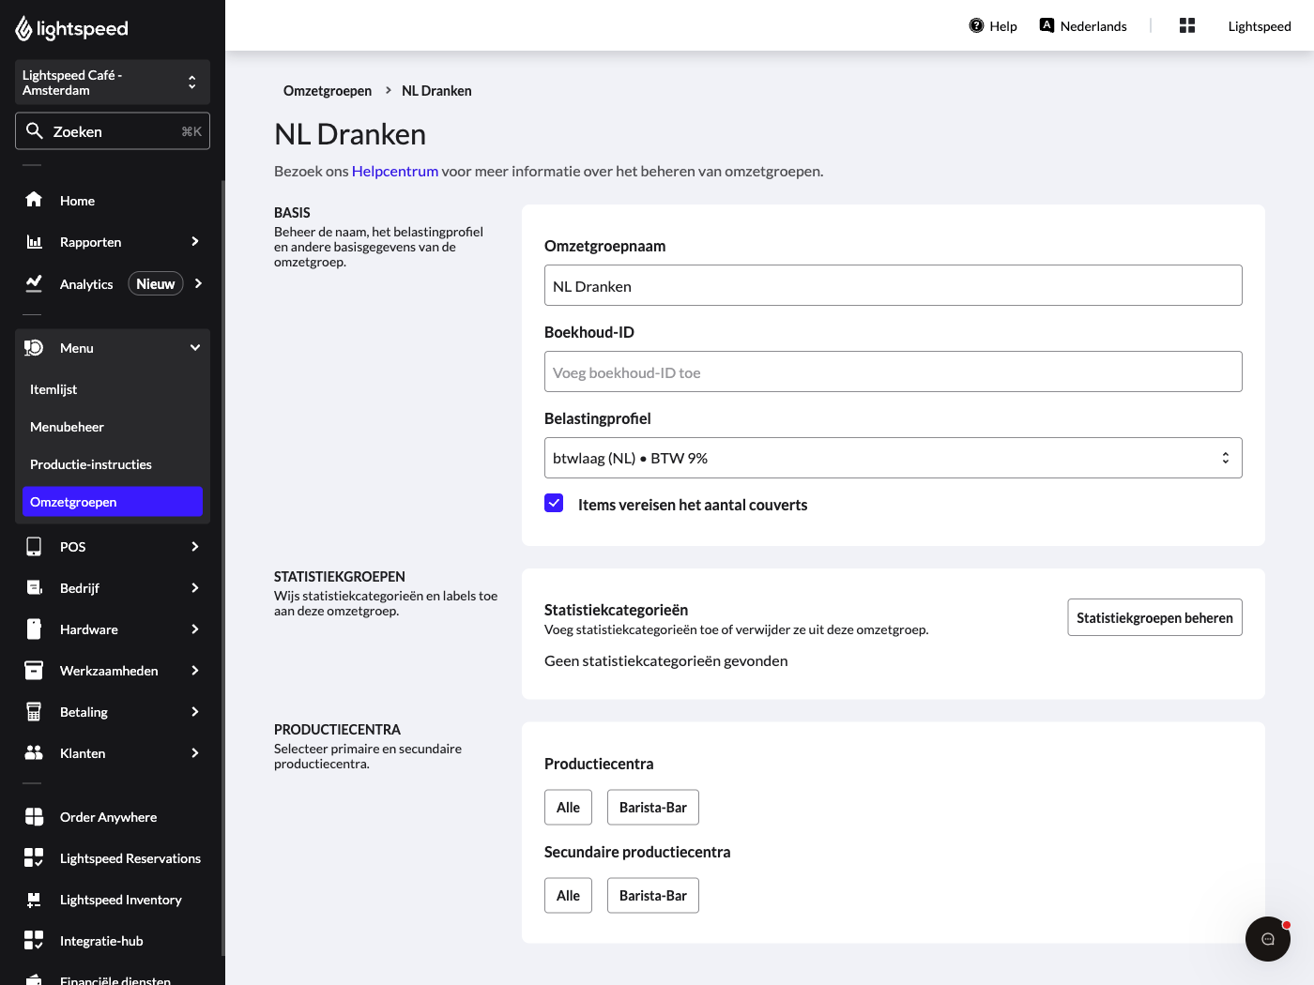
Task: Click the Lightspeed flame logo
Action: [23, 28]
